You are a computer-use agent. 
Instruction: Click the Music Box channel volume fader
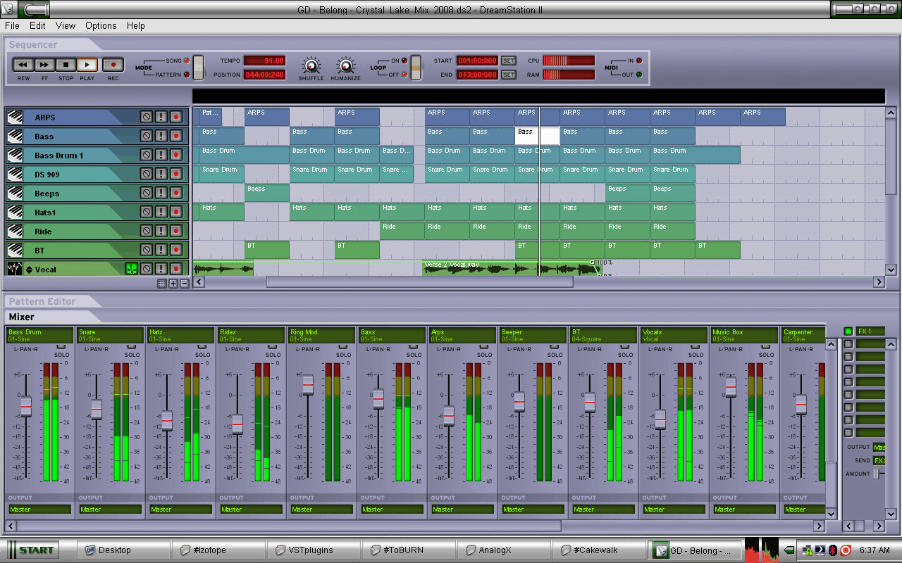(x=731, y=386)
